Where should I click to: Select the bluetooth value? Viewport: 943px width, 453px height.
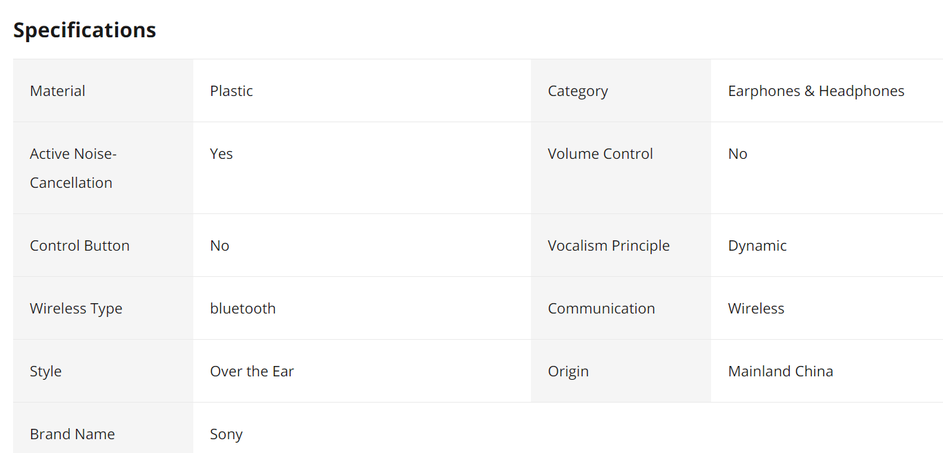coord(243,309)
